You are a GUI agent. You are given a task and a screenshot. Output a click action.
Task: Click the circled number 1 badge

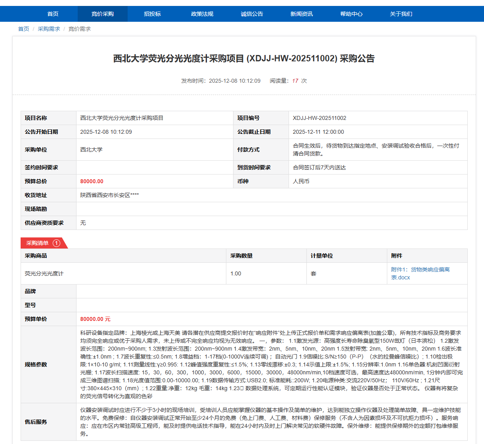click(57, 243)
